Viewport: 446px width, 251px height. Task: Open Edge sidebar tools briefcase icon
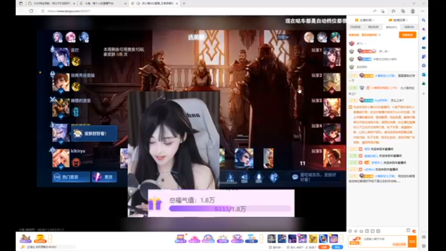point(424,47)
